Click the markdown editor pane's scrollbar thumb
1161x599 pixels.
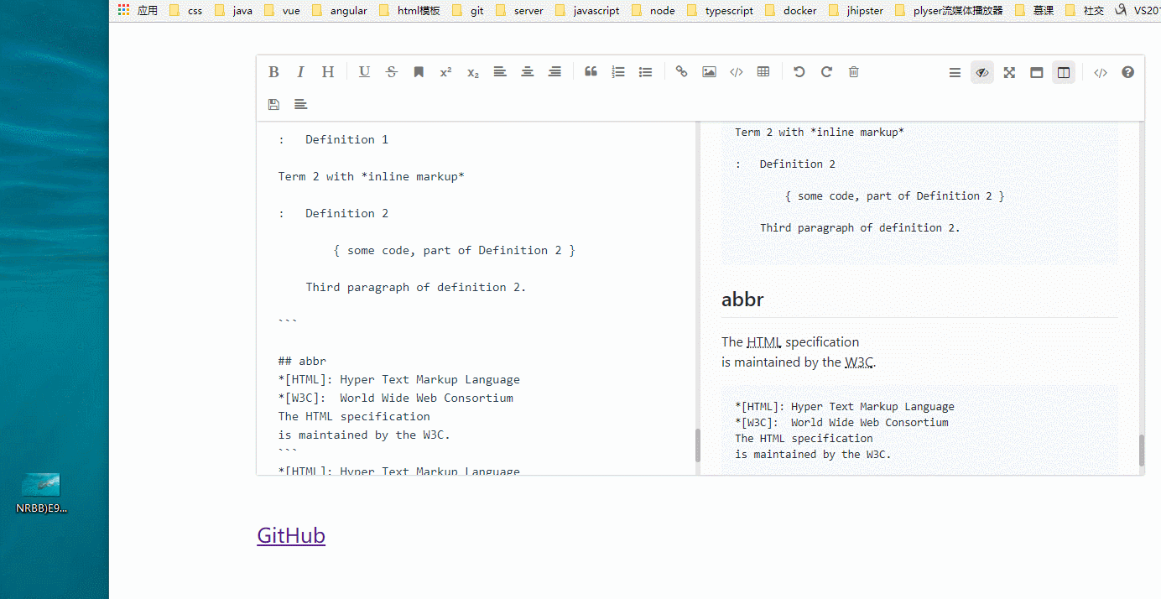click(697, 445)
